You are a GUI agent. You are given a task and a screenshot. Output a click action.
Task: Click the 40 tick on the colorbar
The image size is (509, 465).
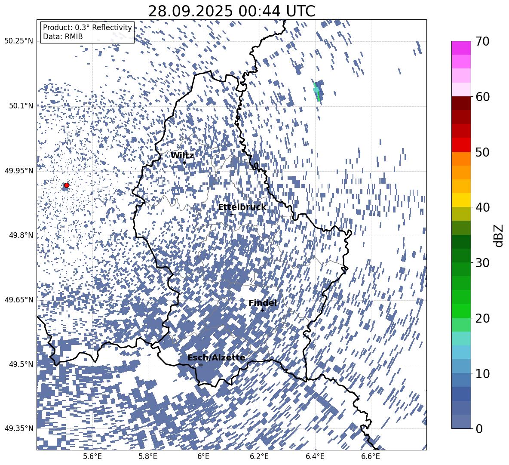click(x=482, y=207)
